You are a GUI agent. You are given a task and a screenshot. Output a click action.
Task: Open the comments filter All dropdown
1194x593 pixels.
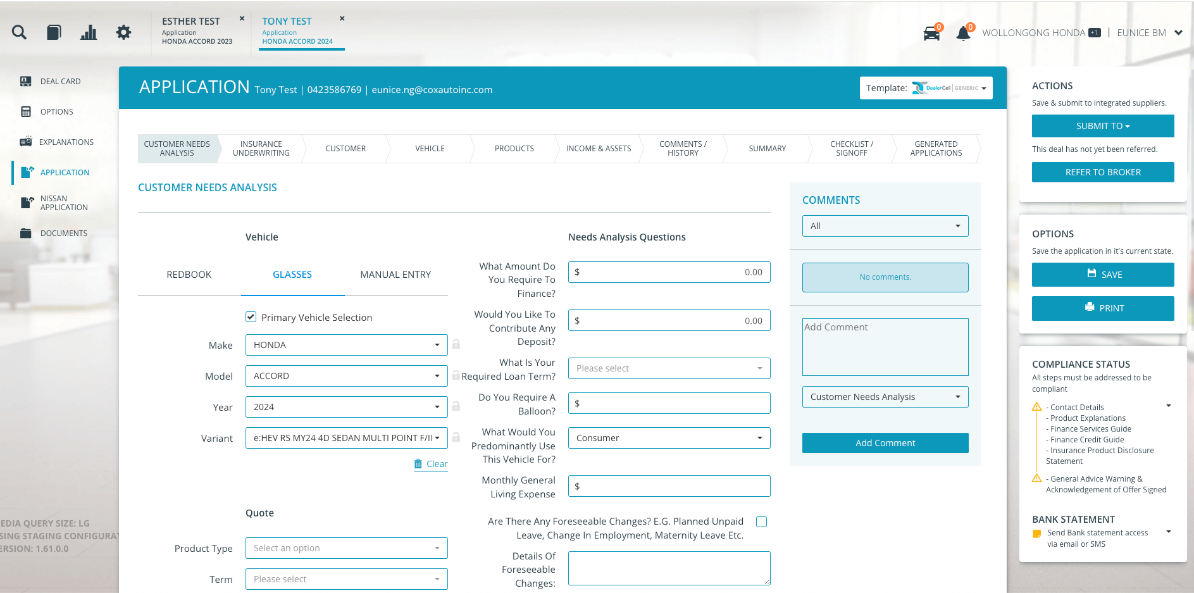click(885, 226)
